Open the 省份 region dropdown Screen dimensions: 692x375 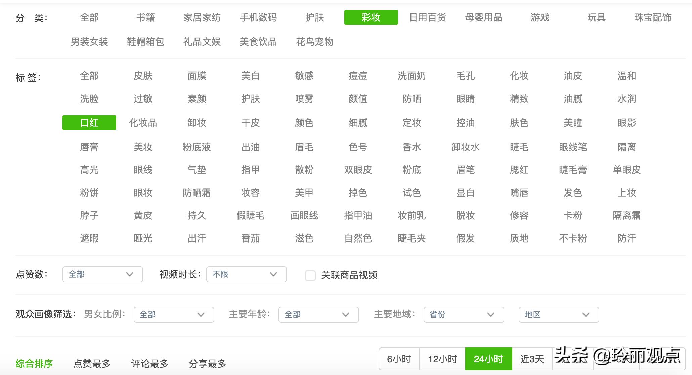pyautogui.click(x=464, y=315)
